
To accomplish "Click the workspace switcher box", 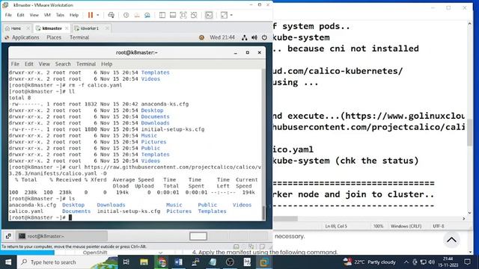I will click(x=198, y=236).
